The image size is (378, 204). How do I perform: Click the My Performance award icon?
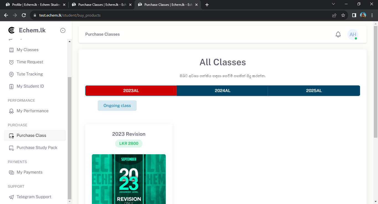click(x=11, y=111)
